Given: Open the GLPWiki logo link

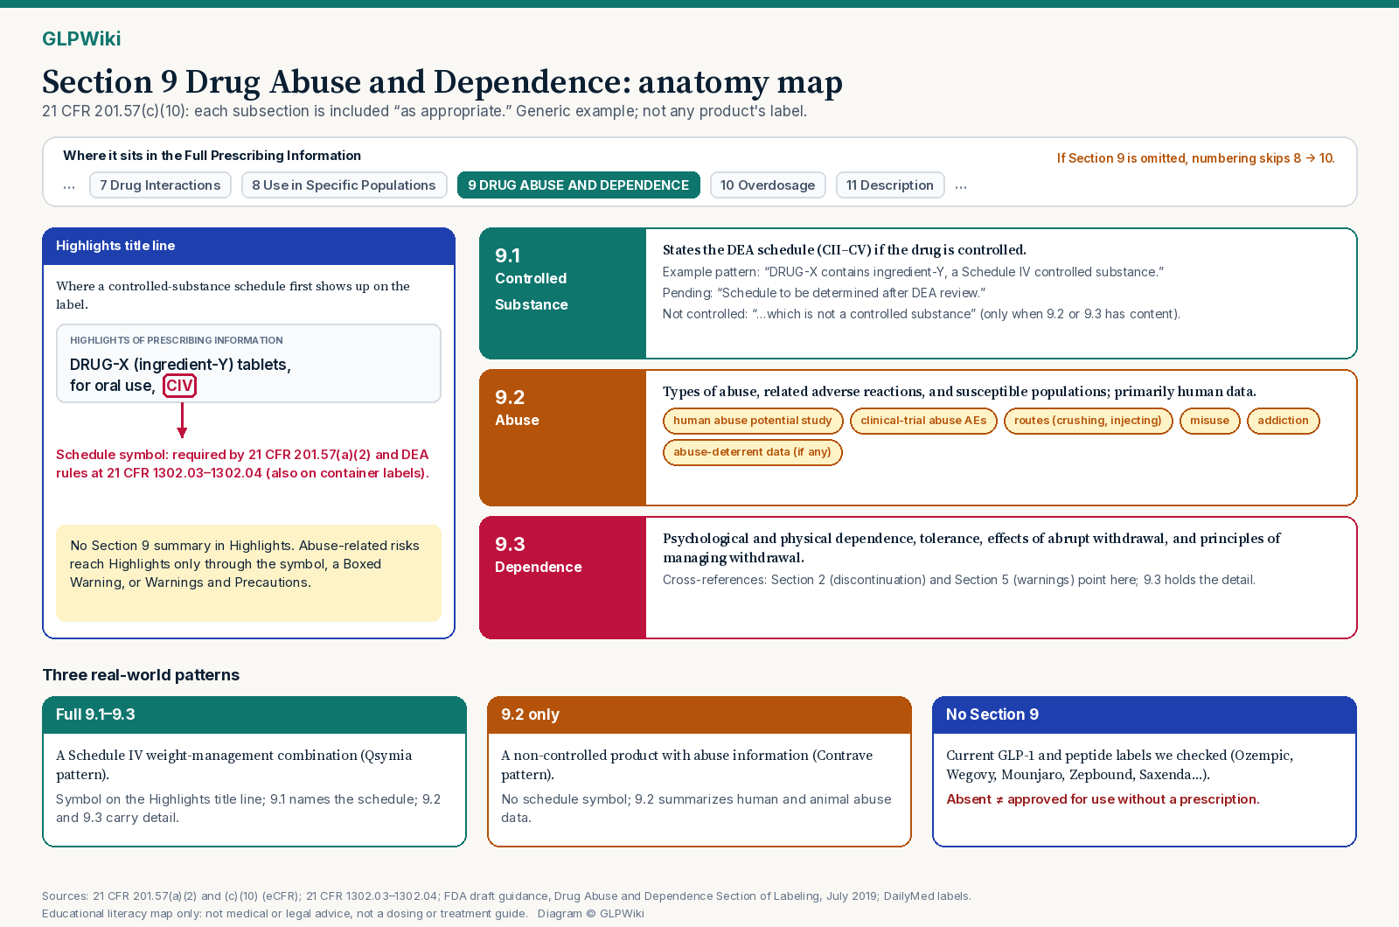Looking at the screenshot, I should pyautogui.click(x=81, y=38).
